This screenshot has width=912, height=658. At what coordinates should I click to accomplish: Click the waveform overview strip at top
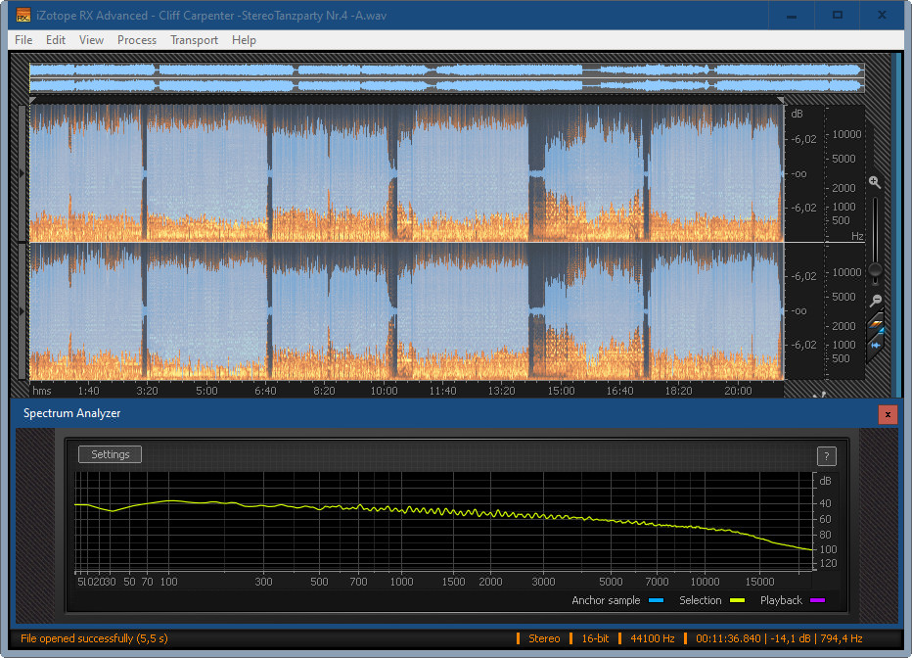pyautogui.click(x=446, y=78)
